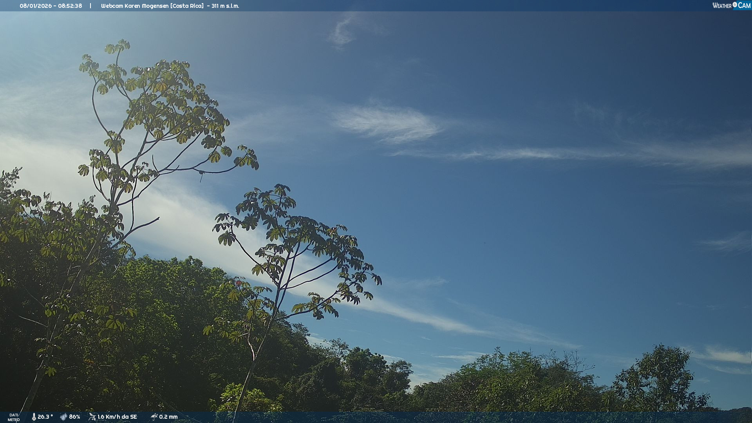Click the 26.3° temperature reading

(45, 417)
